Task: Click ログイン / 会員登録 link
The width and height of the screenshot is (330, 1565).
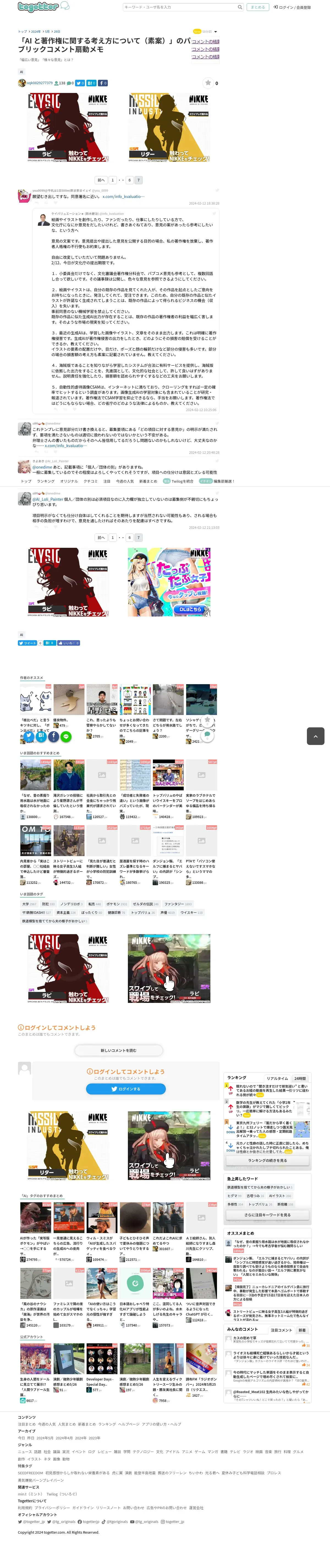Action: [x=295, y=7]
